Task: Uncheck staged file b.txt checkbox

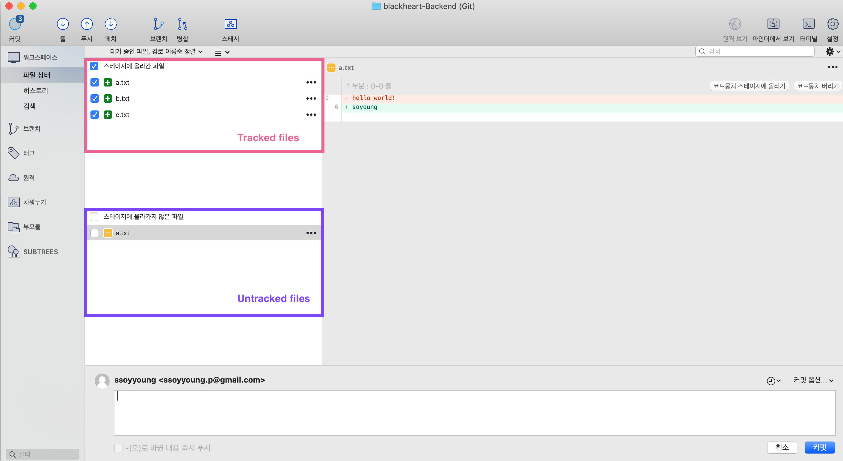Action: click(95, 98)
